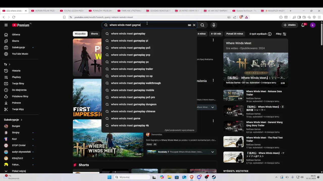323x181 pixels.
Task: Choose suggestion where winds meet gameplay co op
Action: [149, 76]
